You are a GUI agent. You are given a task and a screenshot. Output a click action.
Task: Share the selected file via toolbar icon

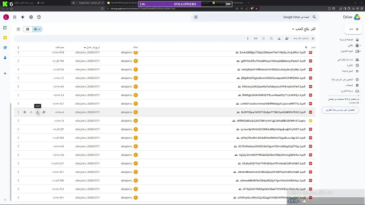[287, 38]
